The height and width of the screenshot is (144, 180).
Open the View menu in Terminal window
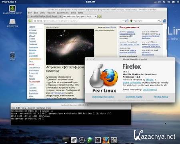(24, 108)
